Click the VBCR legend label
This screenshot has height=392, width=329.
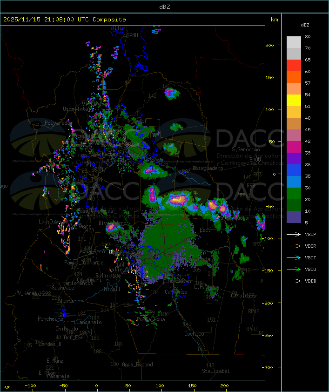click(310, 246)
